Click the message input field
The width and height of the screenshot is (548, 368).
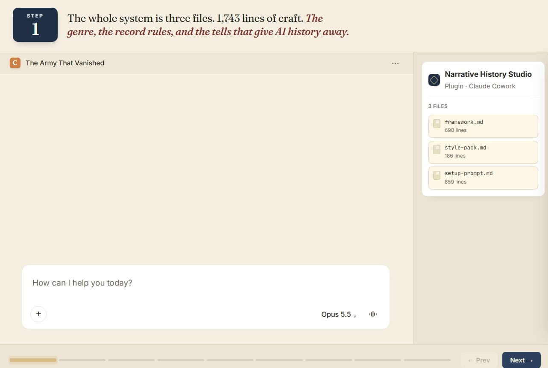click(x=205, y=283)
